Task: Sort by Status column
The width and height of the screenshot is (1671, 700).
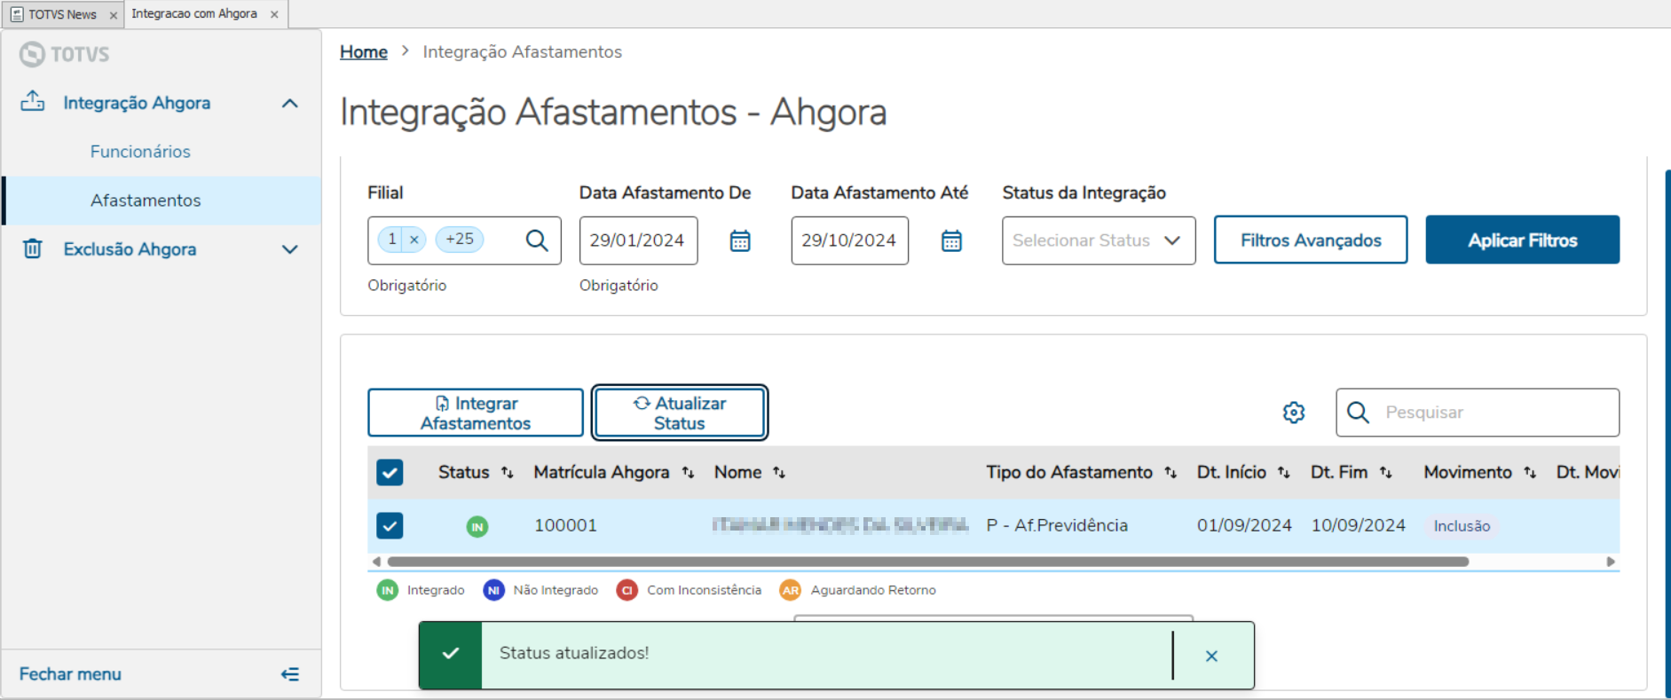Action: tap(508, 473)
